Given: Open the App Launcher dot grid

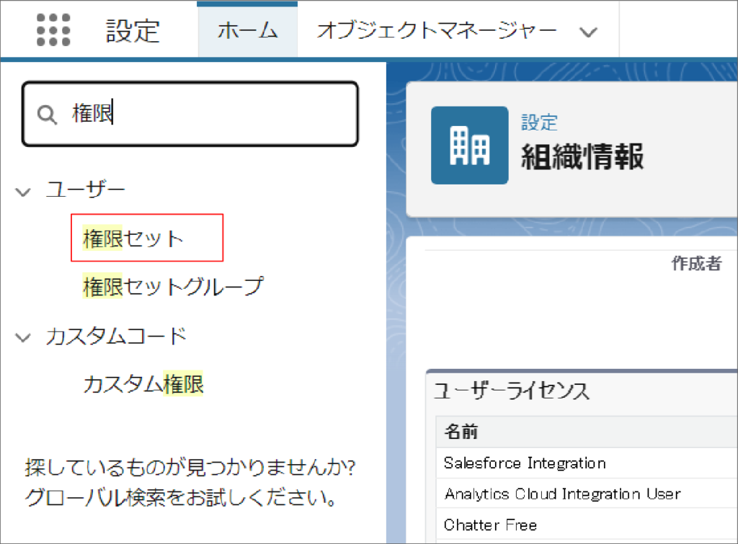Looking at the screenshot, I should click(53, 30).
